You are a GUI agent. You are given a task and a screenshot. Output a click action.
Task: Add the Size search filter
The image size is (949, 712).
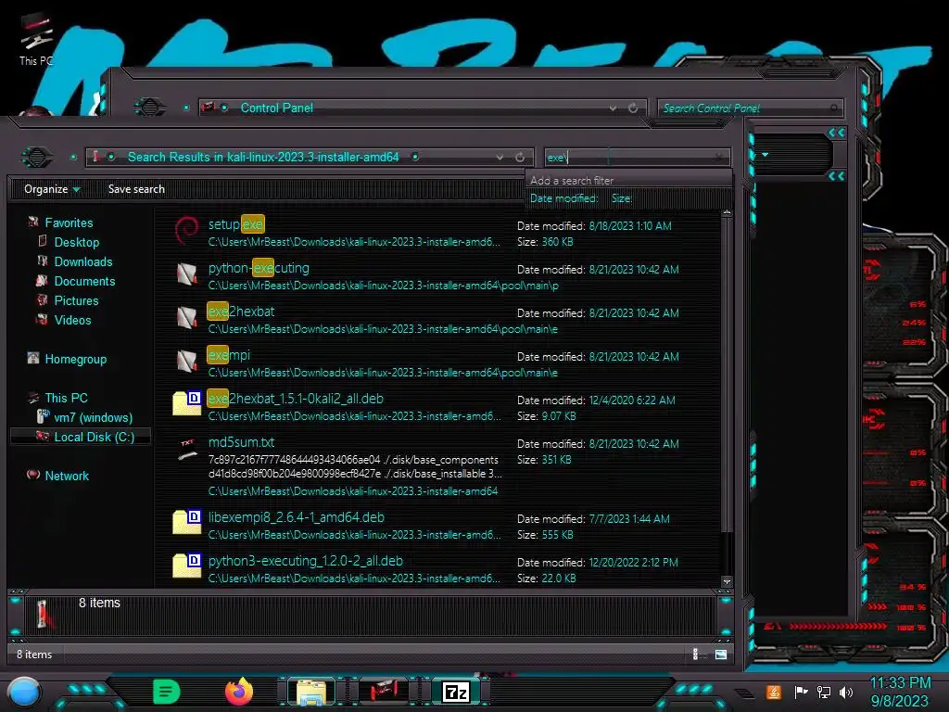pos(622,198)
